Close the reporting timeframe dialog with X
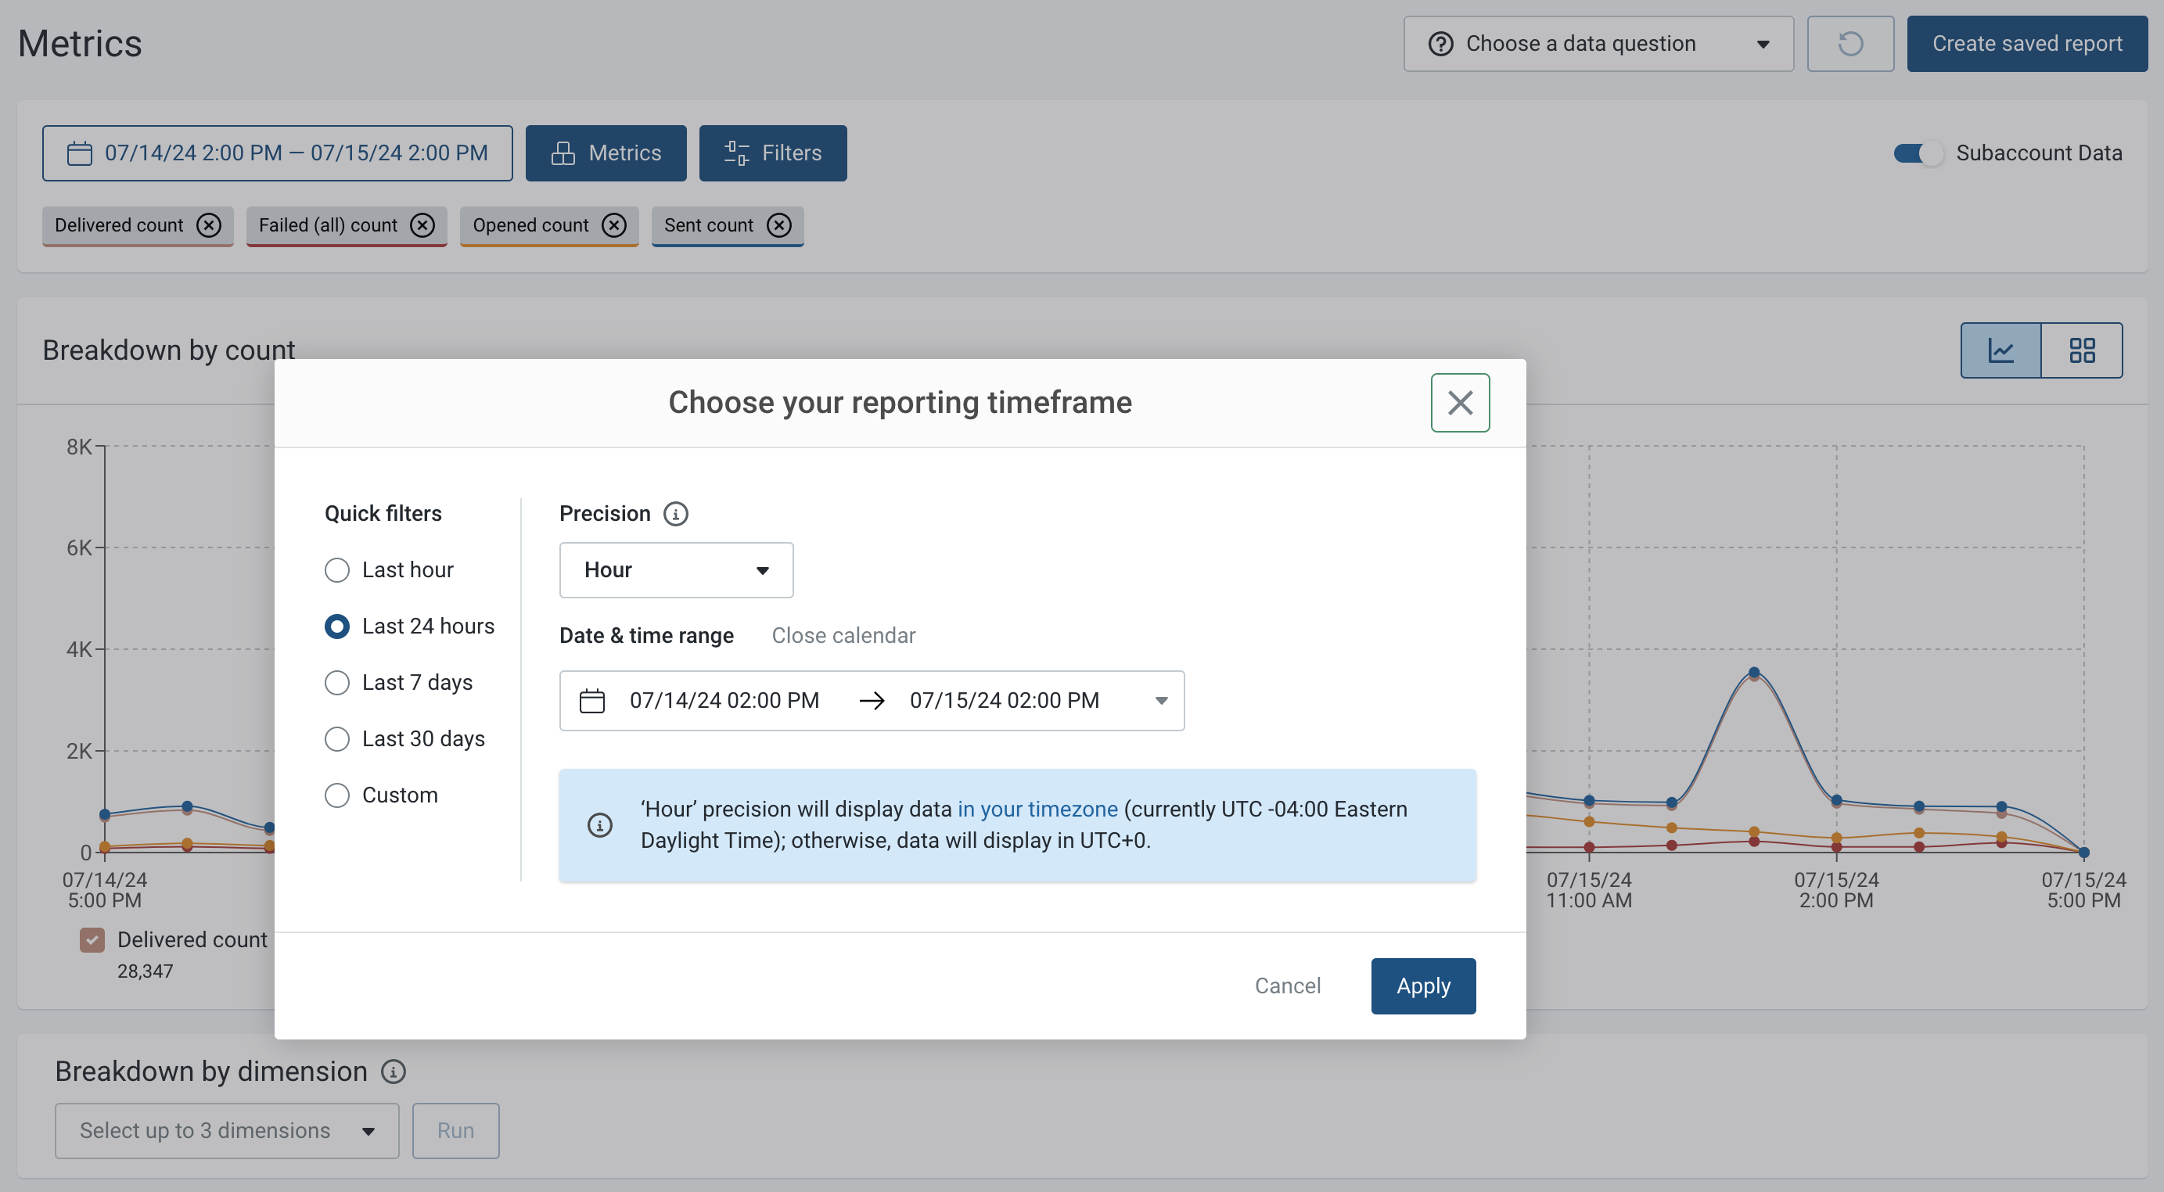The height and width of the screenshot is (1192, 2164). (1460, 402)
